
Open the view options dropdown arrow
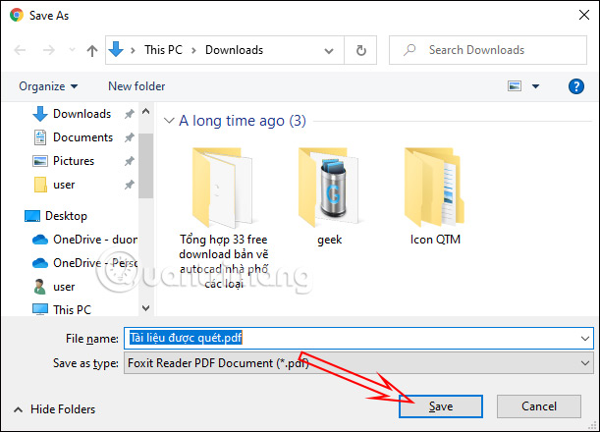[x=536, y=86]
